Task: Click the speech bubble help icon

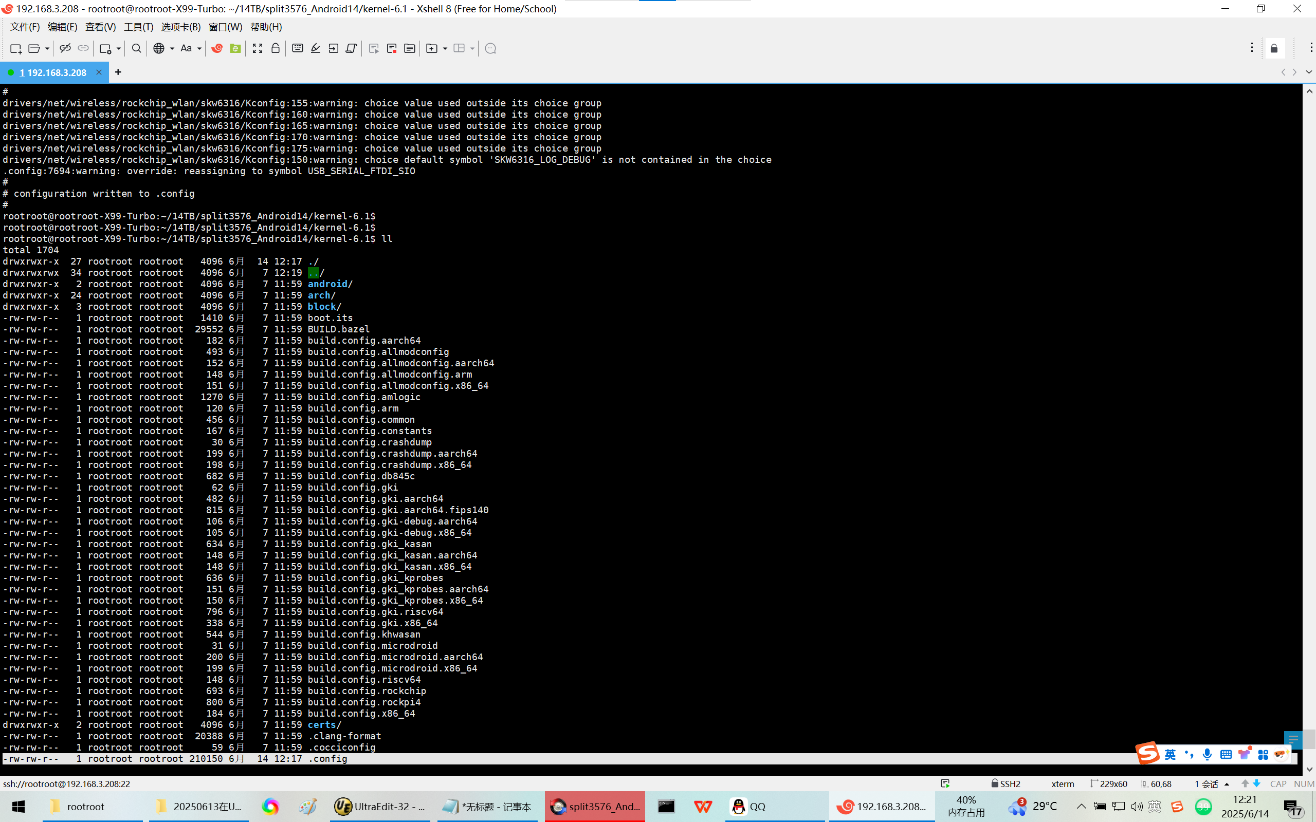Action: pyautogui.click(x=490, y=48)
